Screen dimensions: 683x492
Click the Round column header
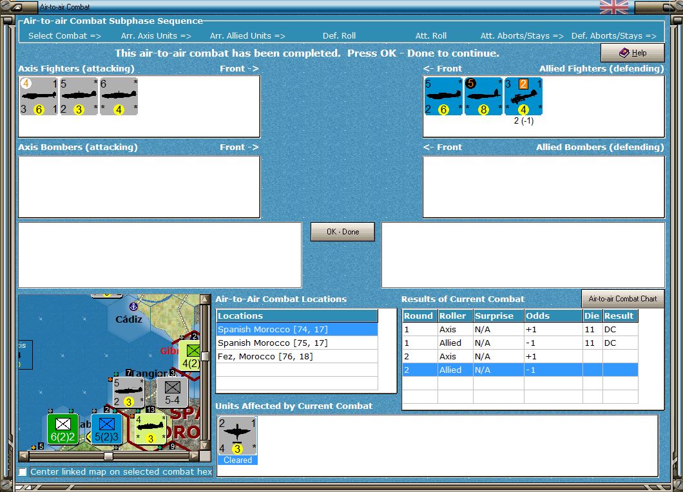point(420,316)
